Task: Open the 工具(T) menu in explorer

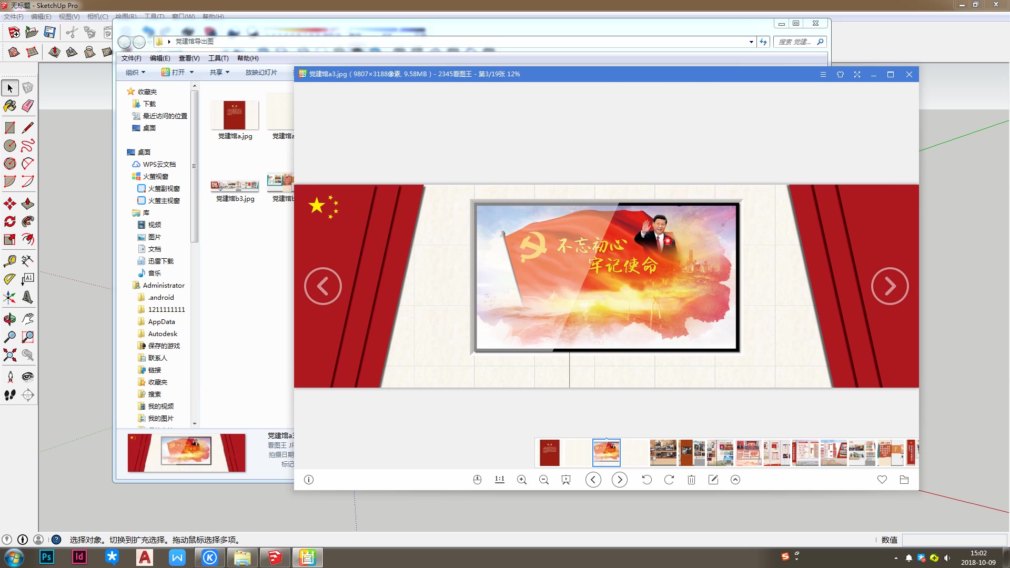Action: pyautogui.click(x=218, y=58)
